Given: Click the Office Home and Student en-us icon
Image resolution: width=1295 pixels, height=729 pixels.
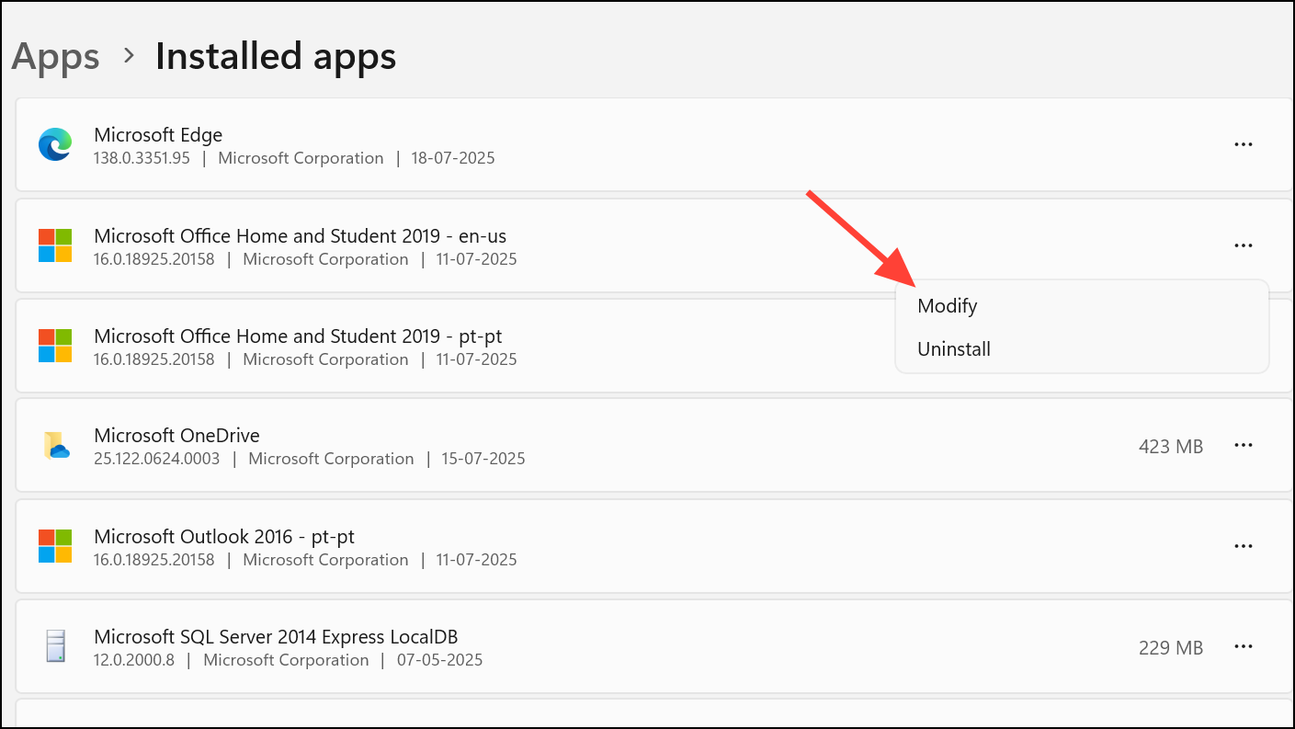Looking at the screenshot, I should pyautogui.click(x=55, y=245).
